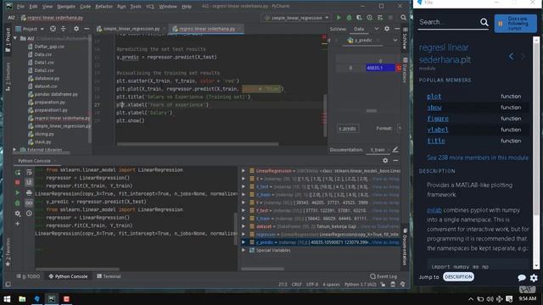The height and width of the screenshot is (305, 543).
Task: Toggle soft-wrap in Python console
Action: pyautogui.click(x=29, y=172)
